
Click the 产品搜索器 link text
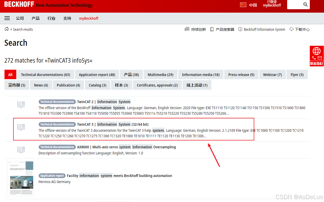[225, 29]
